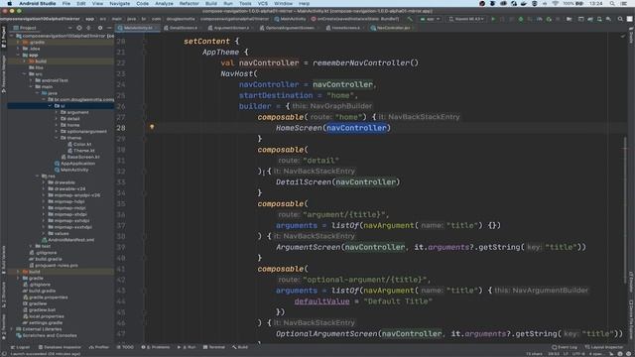The width and height of the screenshot is (635, 357).
Task: Select AndroidManifest.xml in the project tree
Action: coord(68,240)
